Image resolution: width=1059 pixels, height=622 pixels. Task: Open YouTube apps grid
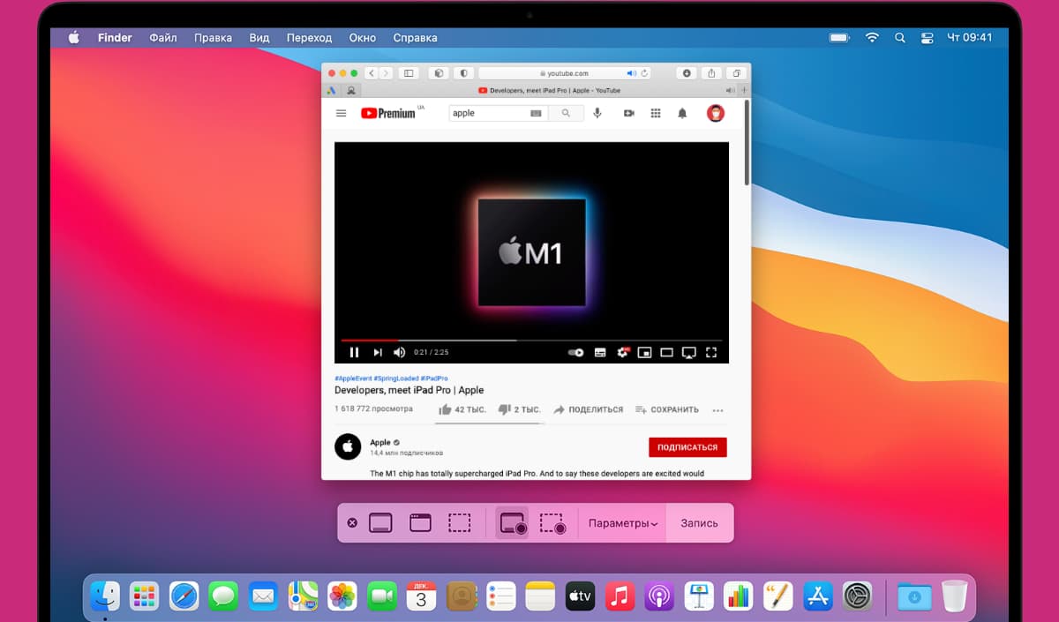656,113
